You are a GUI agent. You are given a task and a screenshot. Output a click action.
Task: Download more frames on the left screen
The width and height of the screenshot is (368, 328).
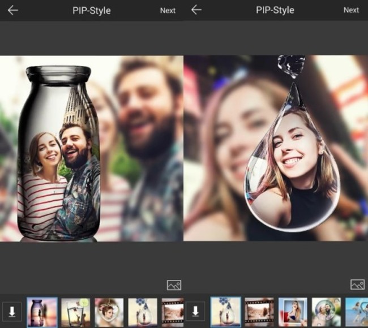pos(11,312)
